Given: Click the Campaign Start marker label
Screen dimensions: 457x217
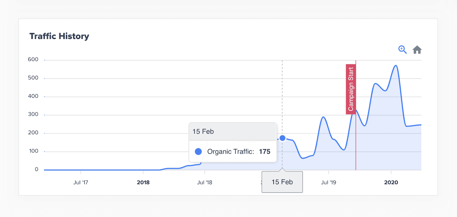Looking at the screenshot, I should coord(351,89).
